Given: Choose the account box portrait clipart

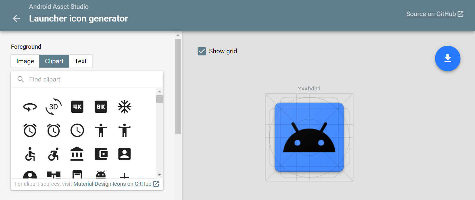Looking at the screenshot, I should tap(124, 154).
